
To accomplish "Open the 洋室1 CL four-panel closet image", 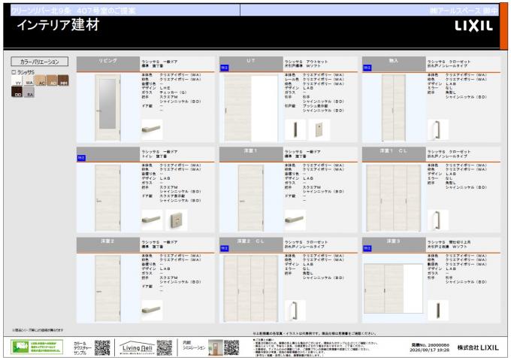I will (394, 198).
